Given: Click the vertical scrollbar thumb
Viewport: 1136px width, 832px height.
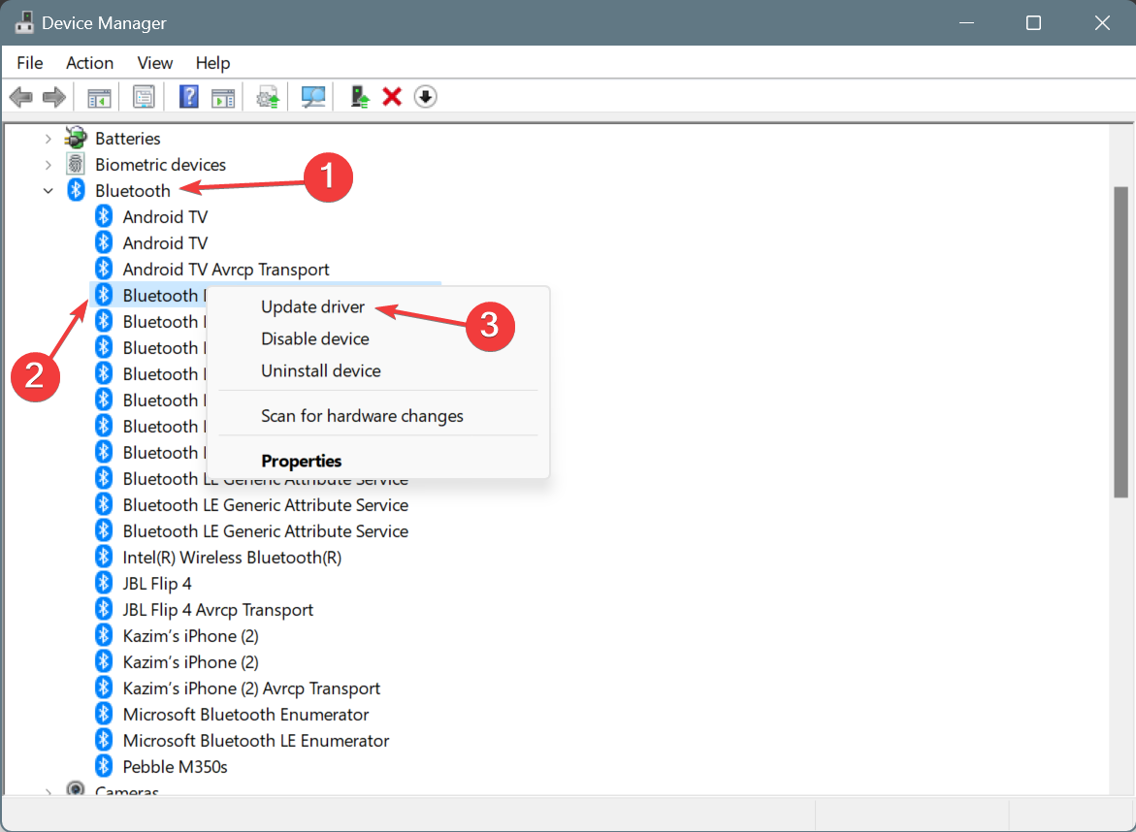Looking at the screenshot, I should pos(1120,341).
